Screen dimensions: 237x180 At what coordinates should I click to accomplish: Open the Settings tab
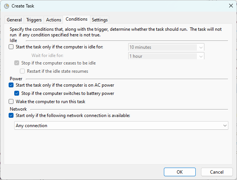pos(100,20)
